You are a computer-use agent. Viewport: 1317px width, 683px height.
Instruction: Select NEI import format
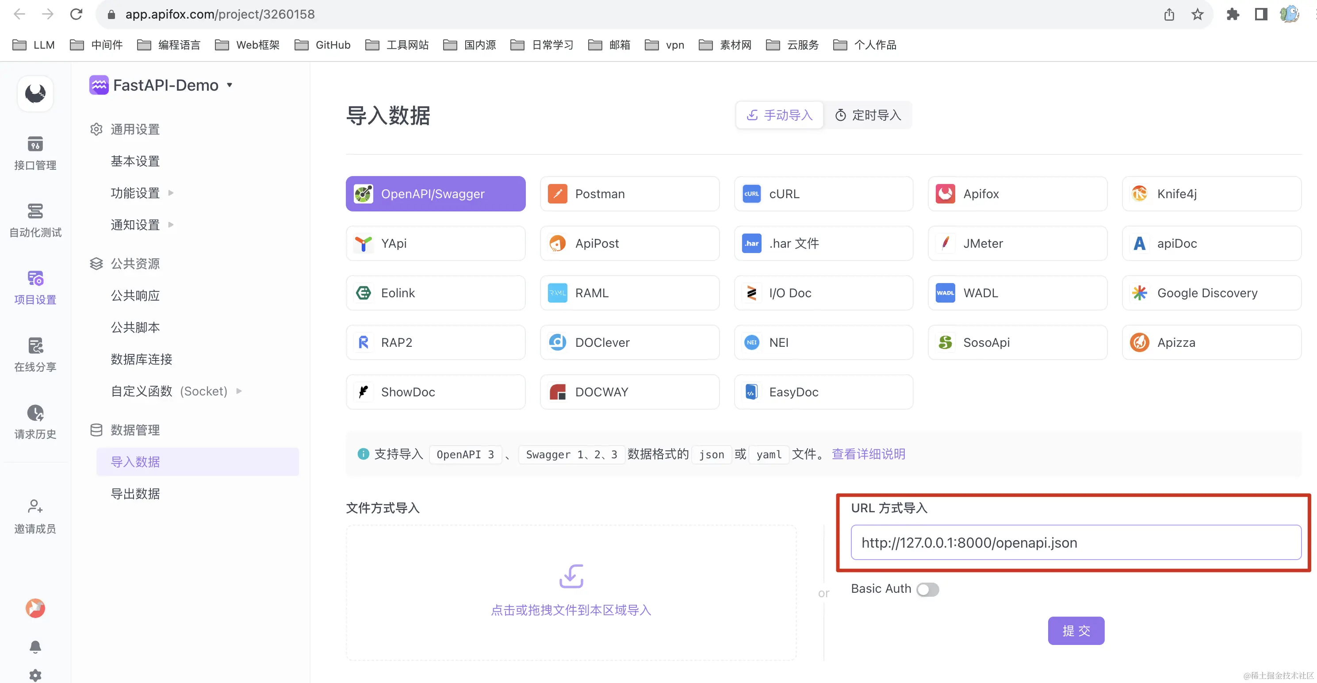pyautogui.click(x=823, y=342)
